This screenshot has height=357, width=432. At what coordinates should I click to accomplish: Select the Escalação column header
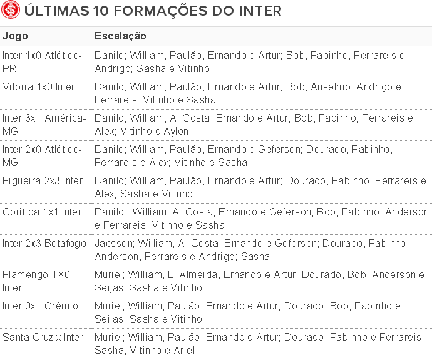point(120,36)
